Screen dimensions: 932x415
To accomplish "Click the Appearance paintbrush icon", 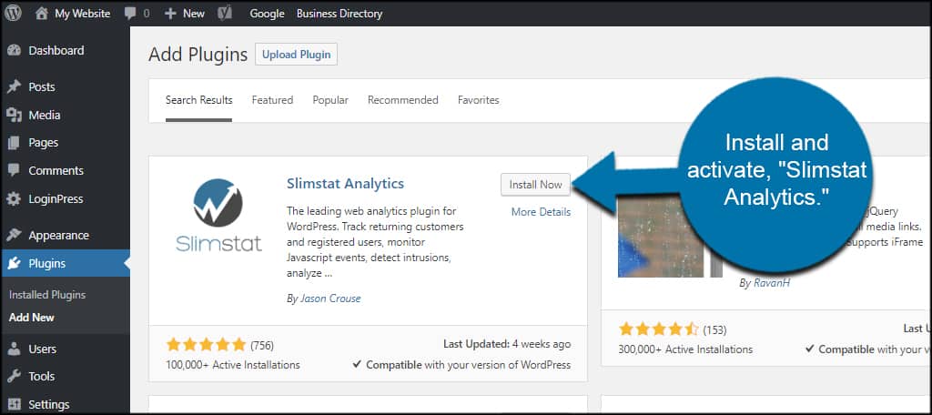I will [x=14, y=236].
